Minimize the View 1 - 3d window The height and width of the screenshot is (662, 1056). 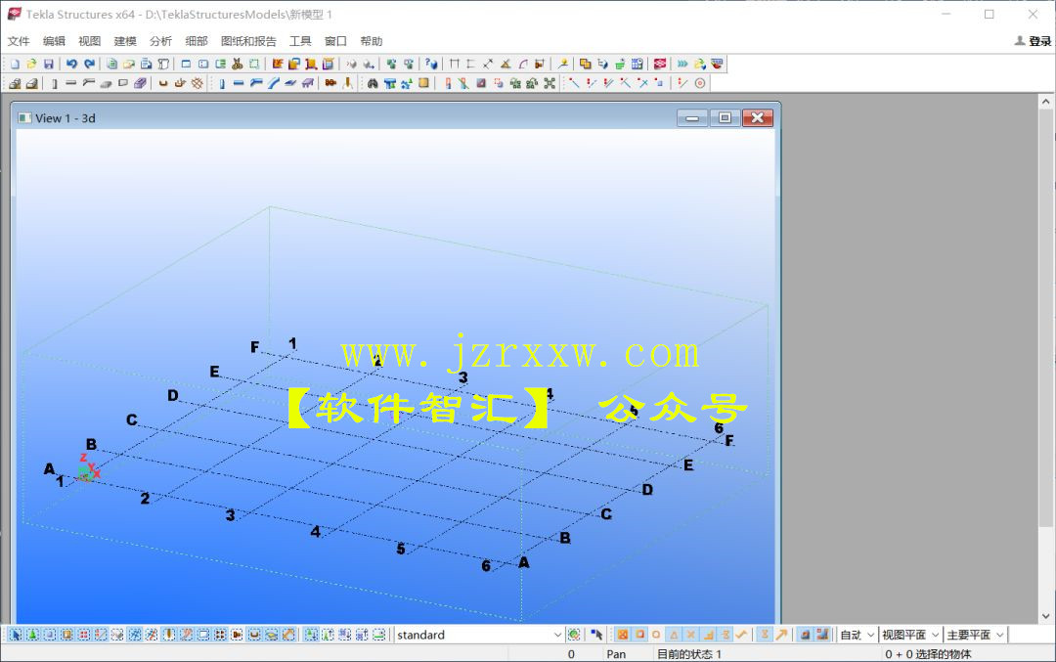692,118
